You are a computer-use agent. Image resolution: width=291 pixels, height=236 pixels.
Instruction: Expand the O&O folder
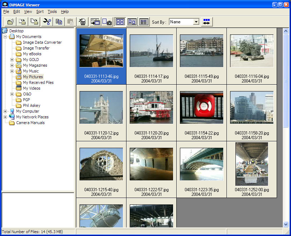[12, 94]
